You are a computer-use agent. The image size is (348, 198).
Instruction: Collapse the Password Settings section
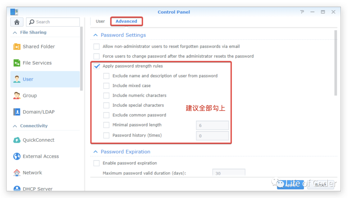point(95,35)
